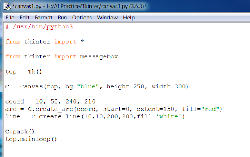Click the line 'C.pack()'
Viewport: 250px width, 157px height.
coord(20,132)
